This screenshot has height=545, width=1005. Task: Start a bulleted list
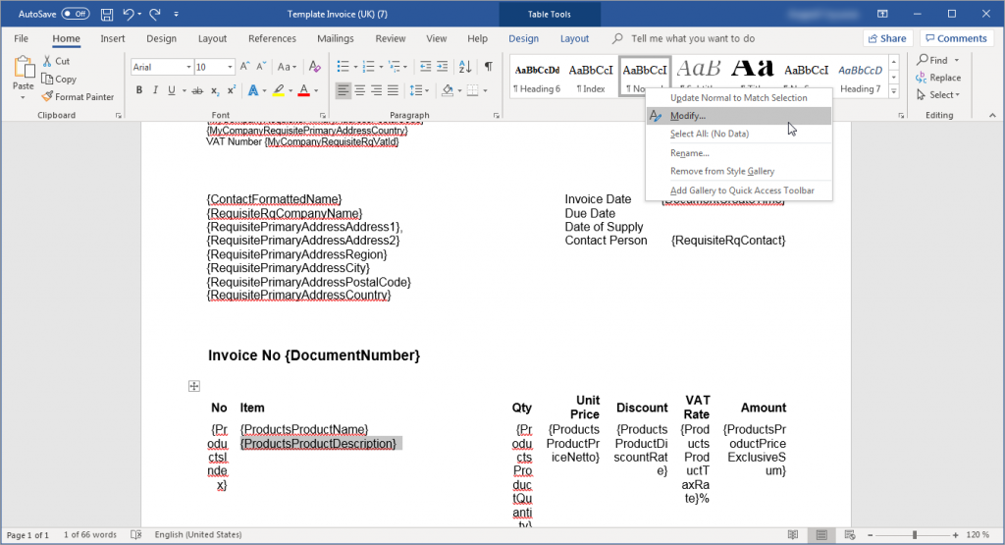343,67
